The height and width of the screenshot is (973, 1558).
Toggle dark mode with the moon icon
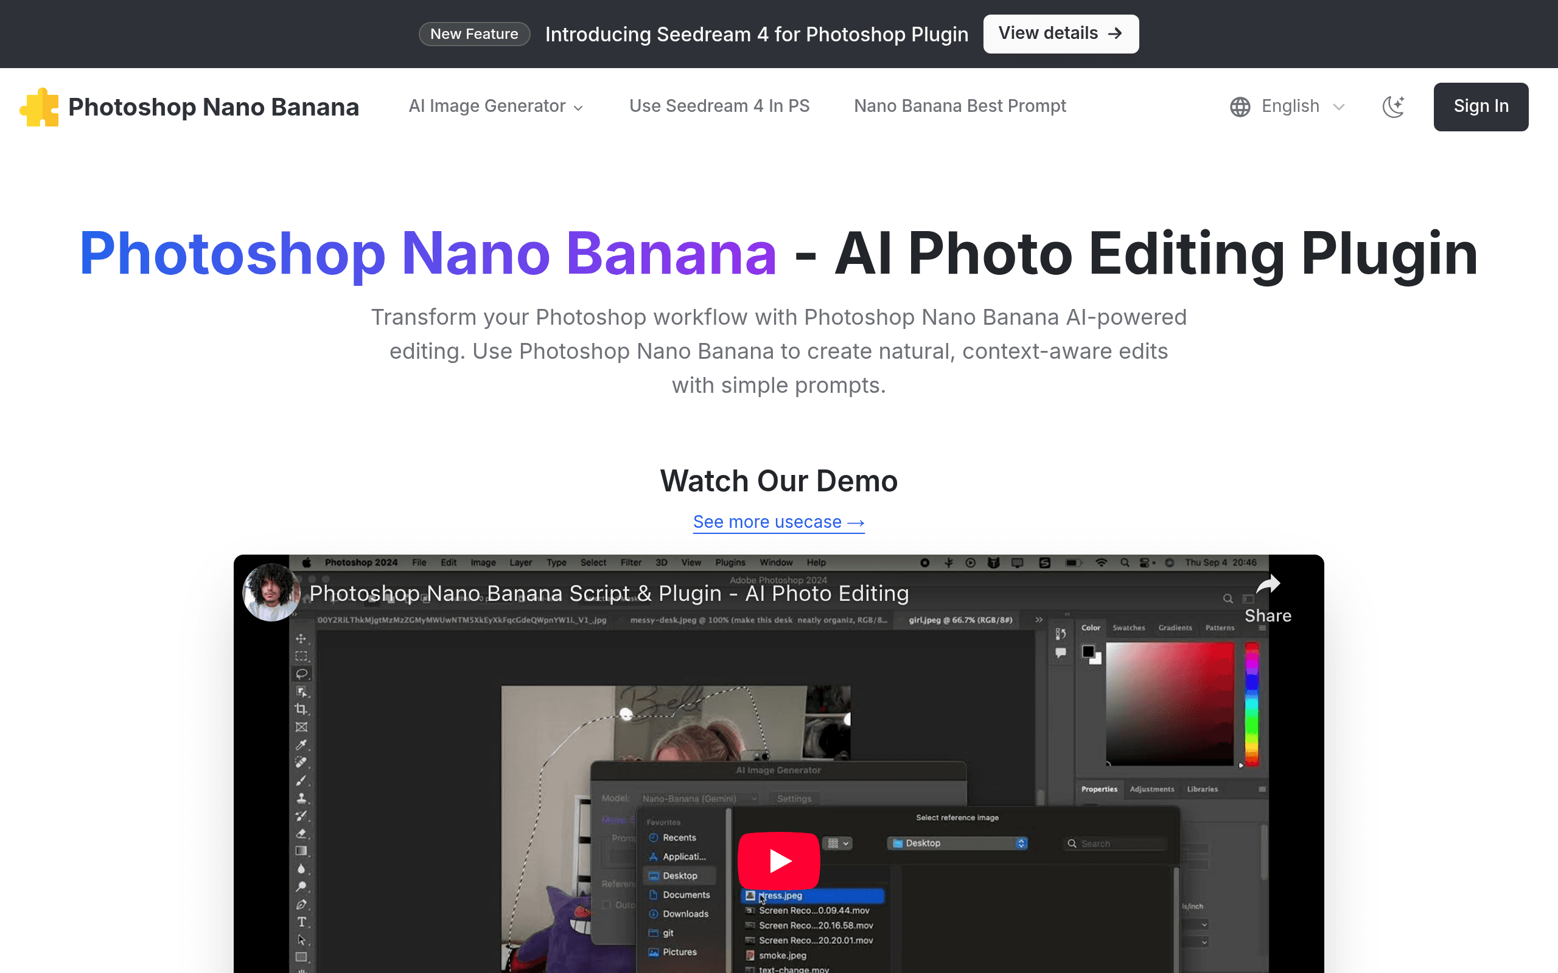[x=1393, y=107]
